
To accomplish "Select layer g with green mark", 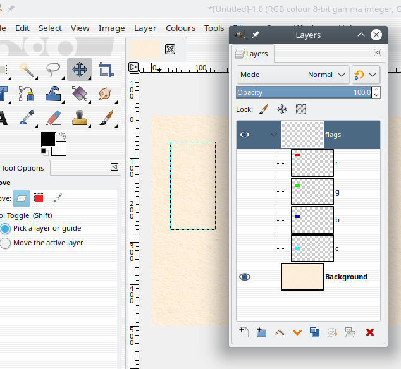I will point(308,191).
